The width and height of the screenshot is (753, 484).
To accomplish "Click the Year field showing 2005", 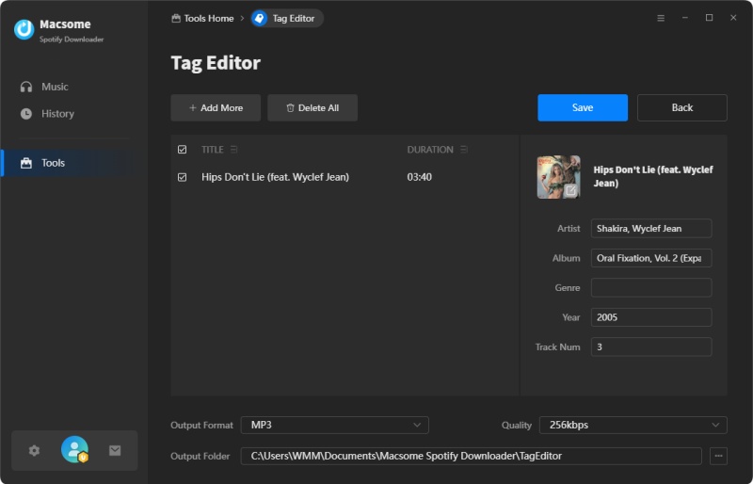I will pos(651,317).
